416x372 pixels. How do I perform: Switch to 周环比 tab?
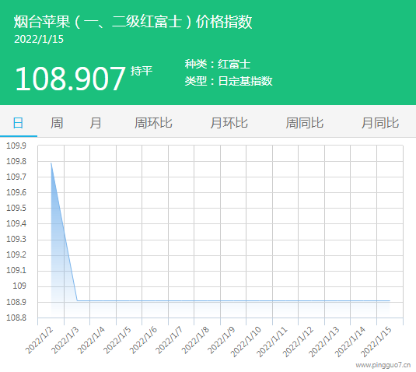click(153, 123)
